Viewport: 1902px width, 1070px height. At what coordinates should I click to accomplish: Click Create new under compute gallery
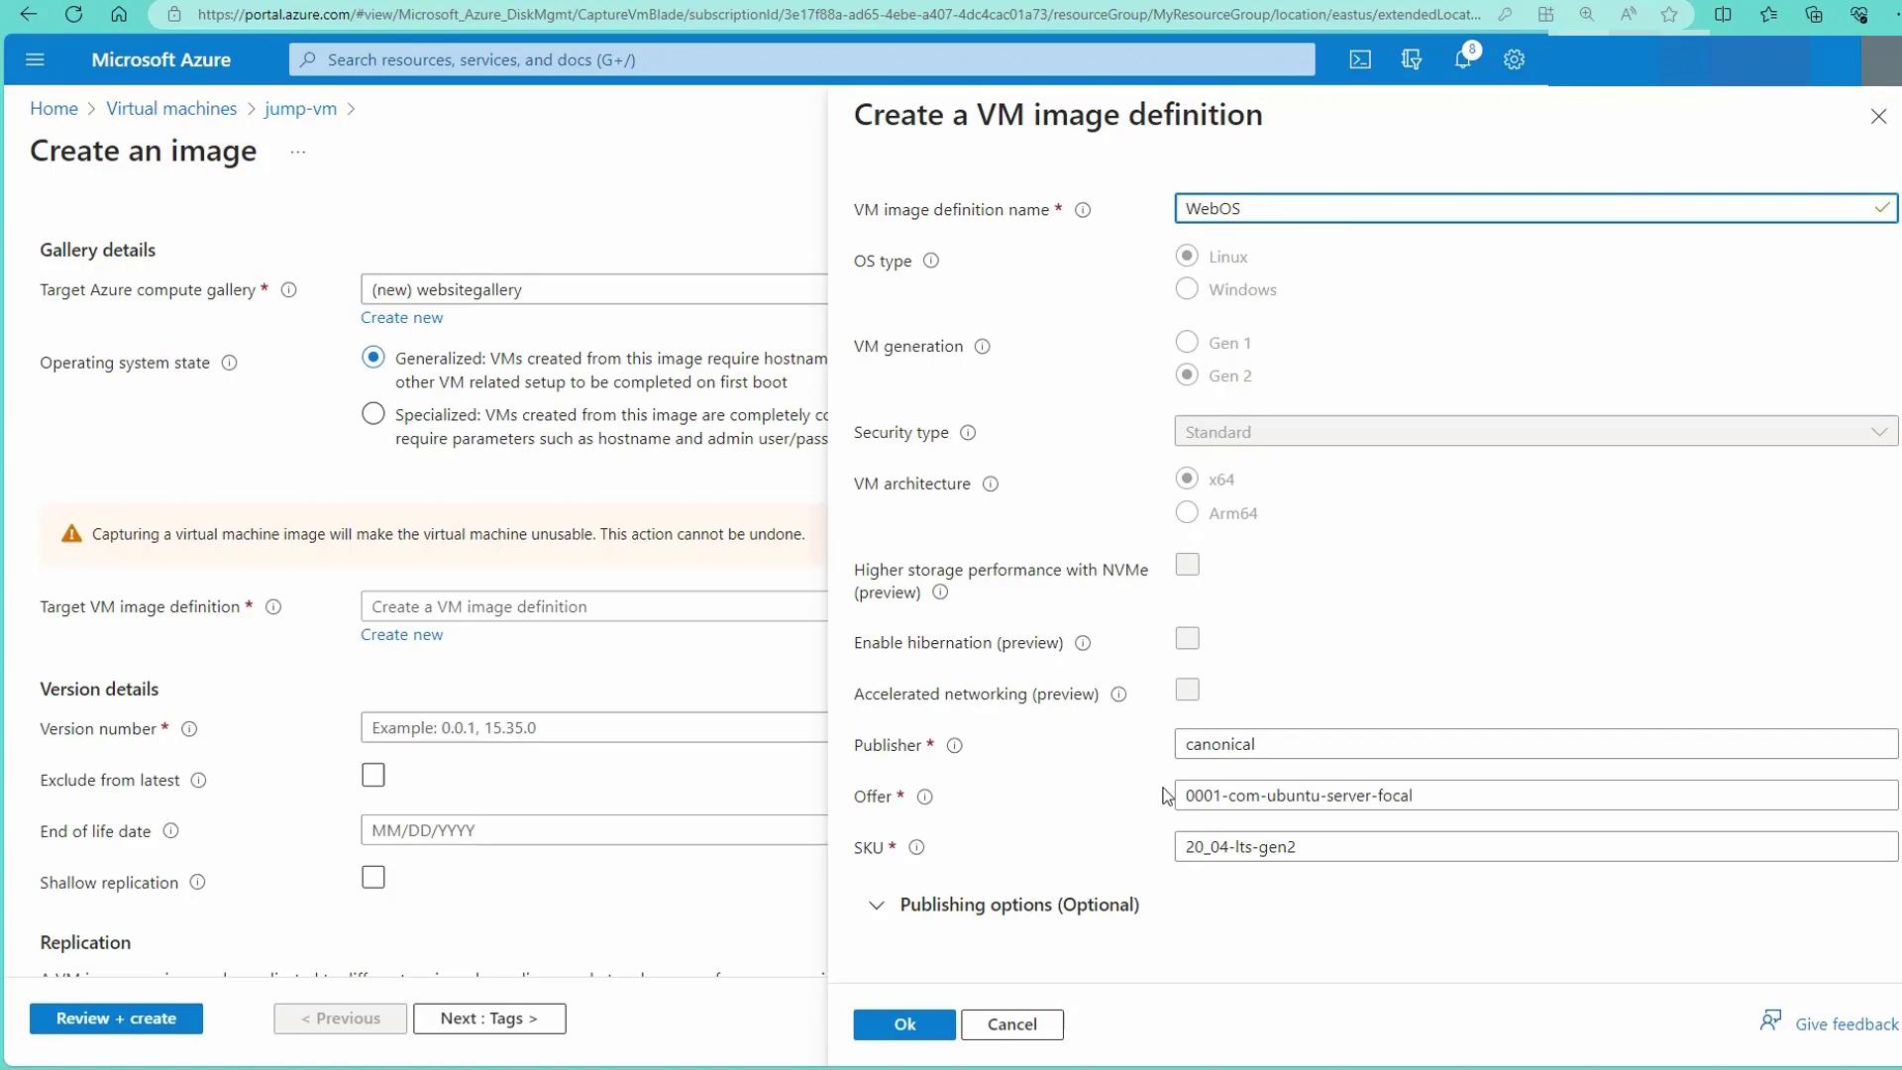tap(401, 318)
